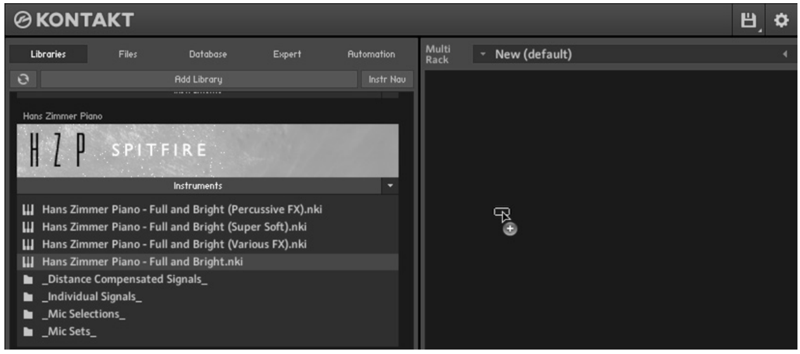The height and width of the screenshot is (354, 800).
Task: Click piano icon of Full and Bright.nki
Action: pyautogui.click(x=28, y=261)
